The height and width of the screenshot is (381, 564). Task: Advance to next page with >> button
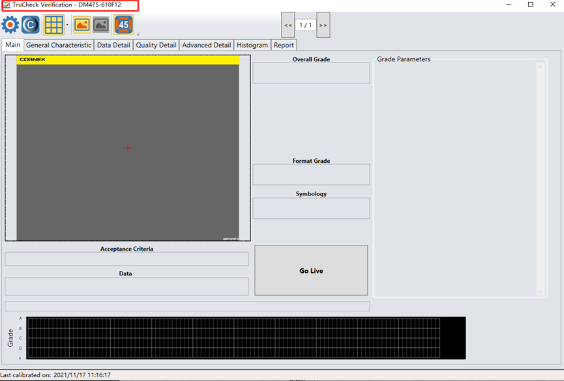point(323,25)
